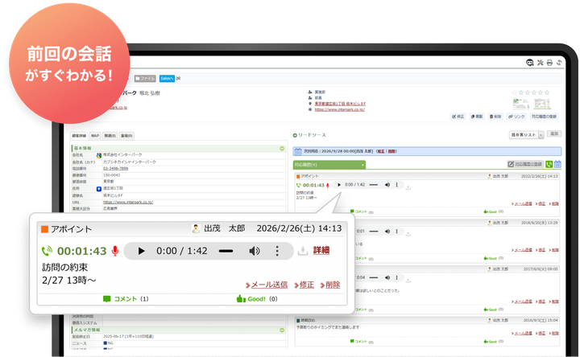The height and width of the screenshot is (357, 580).
Task: Refresh using the reload arrows icon
Action: [559, 63]
